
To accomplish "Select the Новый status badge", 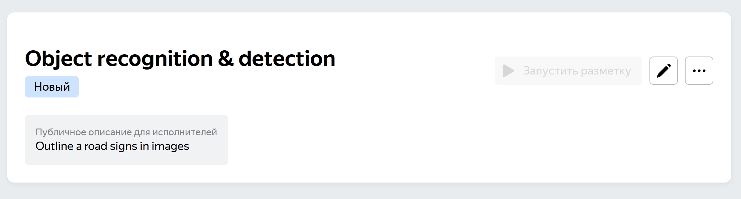I will pyautogui.click(x=52, y=87).
